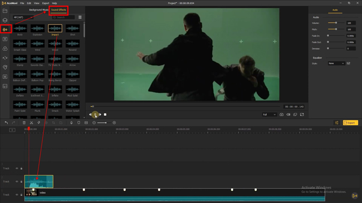Toggle visibility eye of the top empty track
This screenshot has width=362, height=203.
click(17, 169)
